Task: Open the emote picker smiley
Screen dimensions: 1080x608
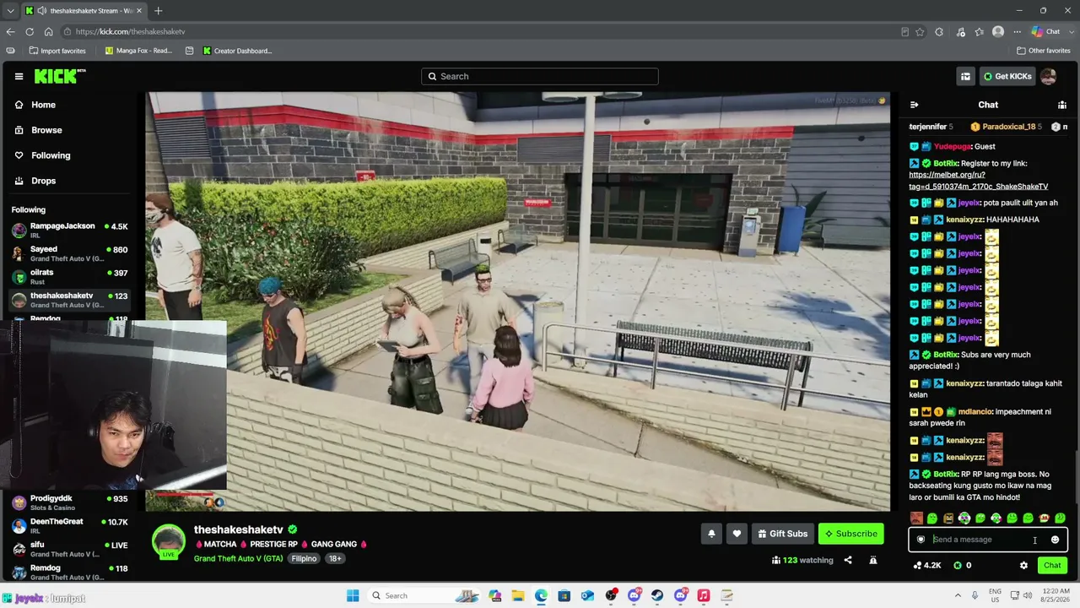Action: coord(1055,540)
